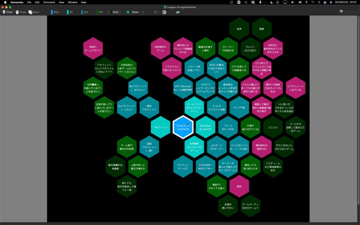Select the blue "LEAGUE of LEGENDS" center hexagon
This screenshot has width=360, height=225.
click(x=183, y=127)
